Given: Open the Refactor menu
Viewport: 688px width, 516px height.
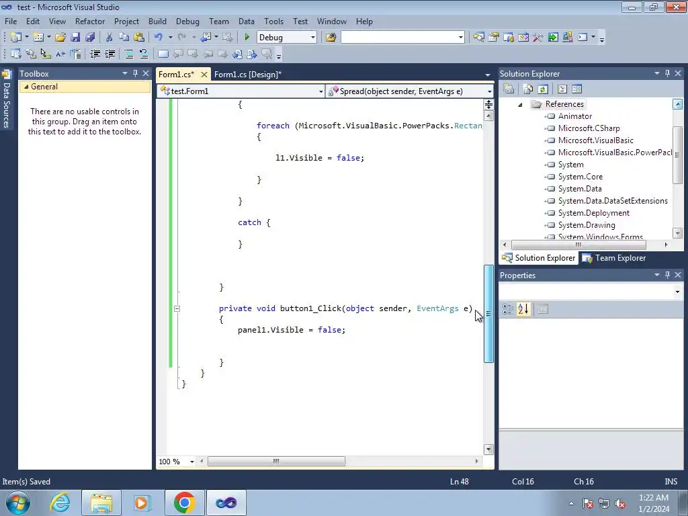Looking at the screenshot, I should point(90,21).
